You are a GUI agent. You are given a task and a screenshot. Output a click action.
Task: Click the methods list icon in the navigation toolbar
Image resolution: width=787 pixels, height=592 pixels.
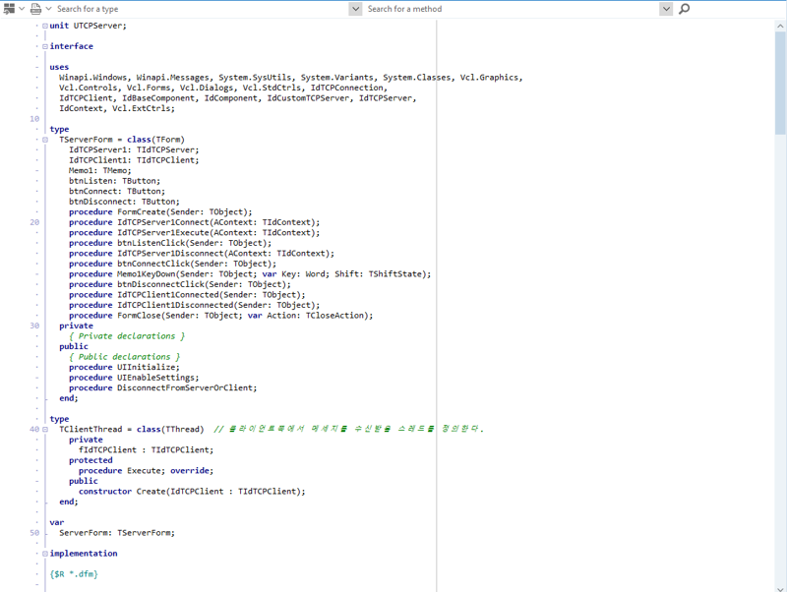tap(35, 9)
